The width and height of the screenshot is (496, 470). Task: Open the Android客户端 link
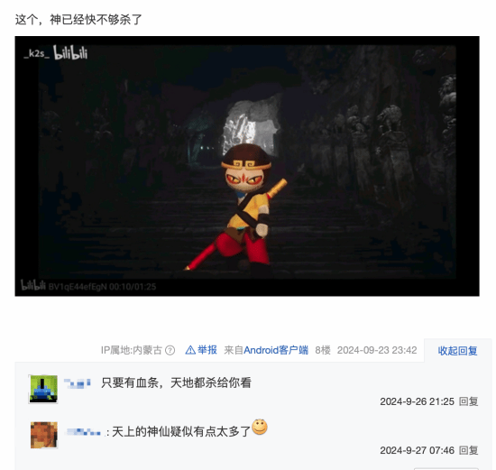pos(276,350)
